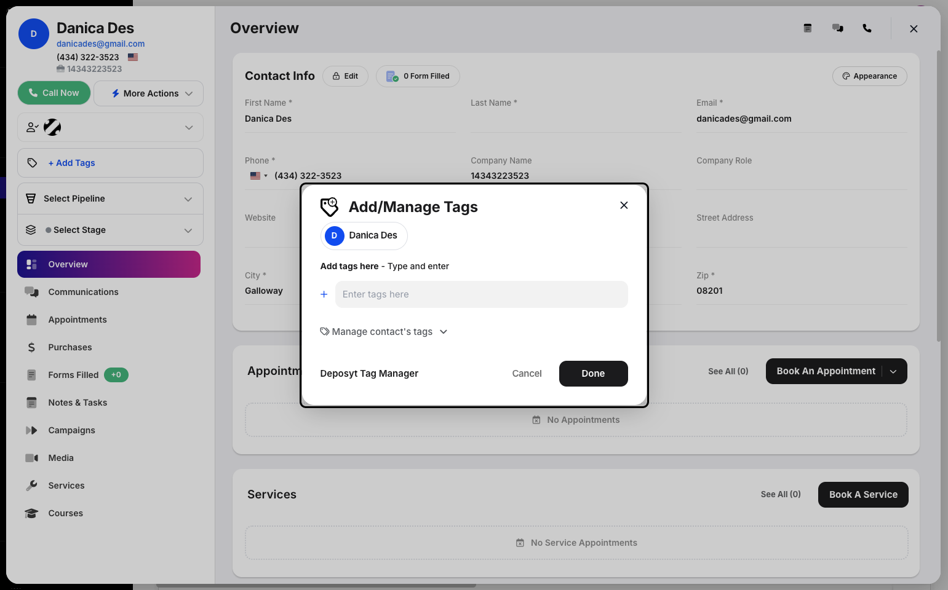The width and height of the screenshot is (948, 590).
Task: Select the Overview sidebar tab
Action: point(109,264)
